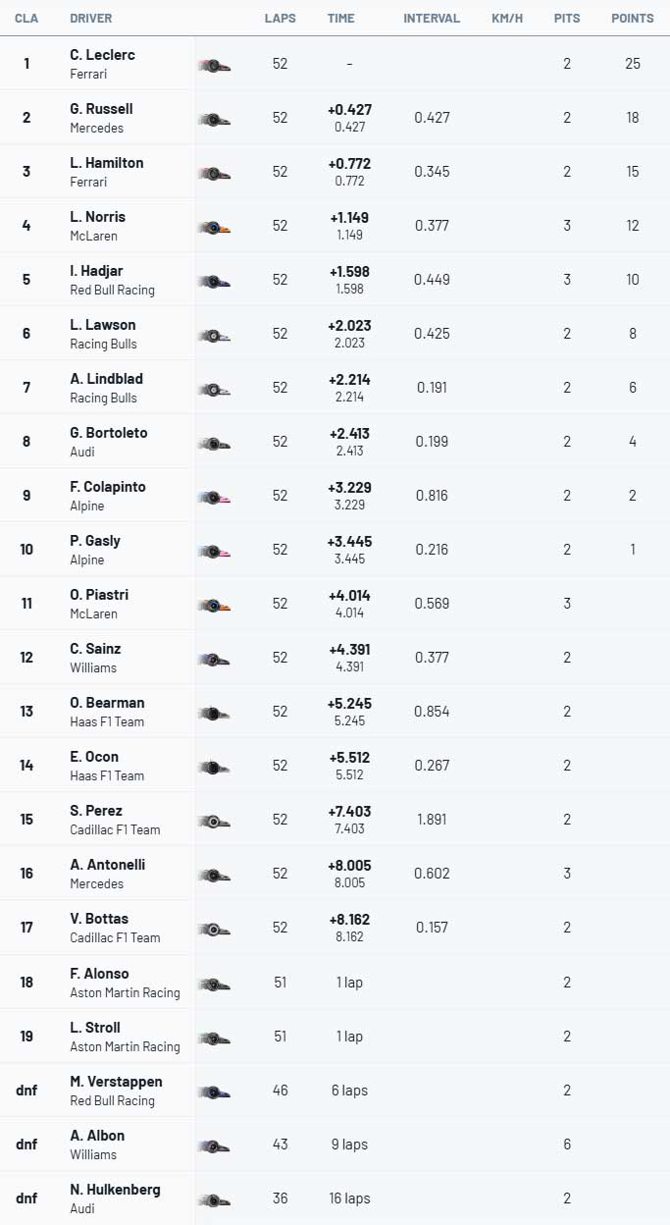Click the Williams car icon beside C. Sainz
This screenshot has width=670, height=1225.
(x=215, y=659)
